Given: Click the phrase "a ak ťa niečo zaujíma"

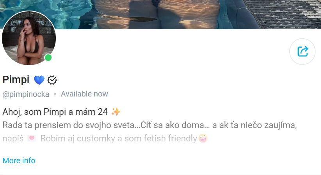Looking at the screenshot, I should coord(255,125).
